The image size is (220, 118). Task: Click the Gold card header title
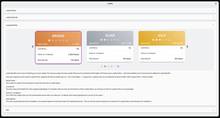pyautogui.click(x=162, y=36)
